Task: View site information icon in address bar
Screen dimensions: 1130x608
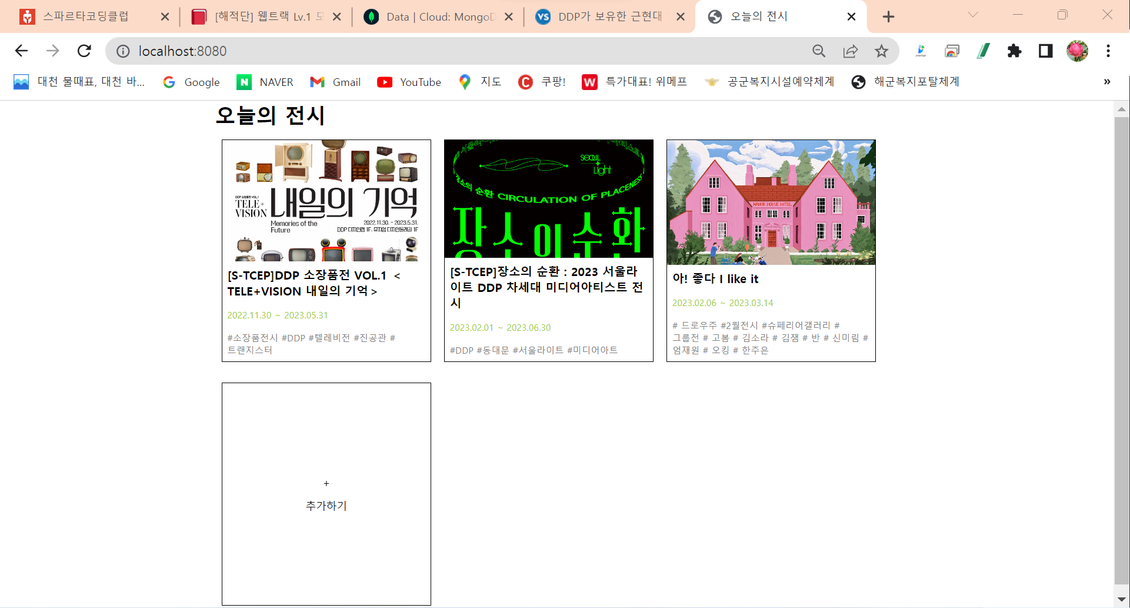Action: pos(123,51)
